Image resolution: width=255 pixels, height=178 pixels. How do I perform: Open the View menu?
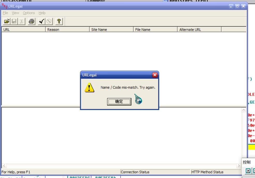[x=15, y=13]
